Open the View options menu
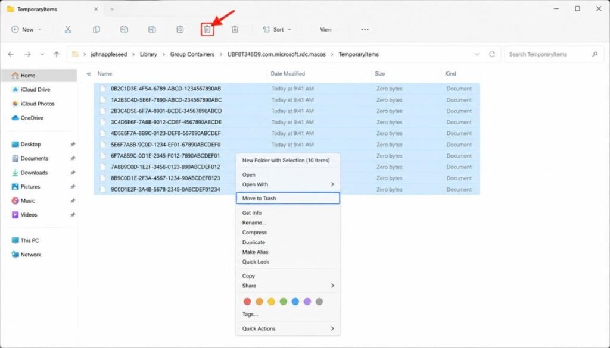The image size is (610, 348). pyautogui.click(x=329, y=30)
